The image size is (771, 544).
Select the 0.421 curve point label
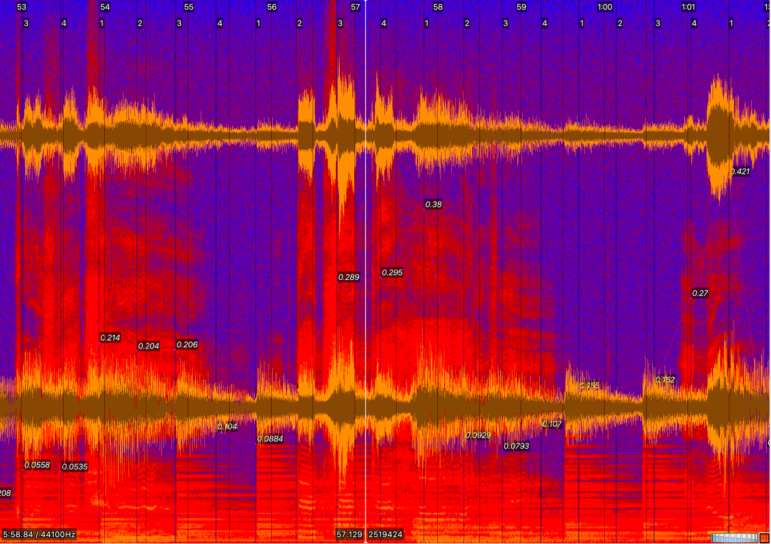(740, 172)
